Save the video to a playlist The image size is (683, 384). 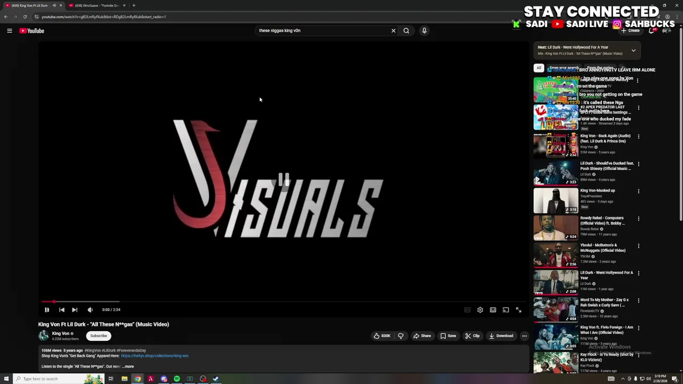point(448,336)
